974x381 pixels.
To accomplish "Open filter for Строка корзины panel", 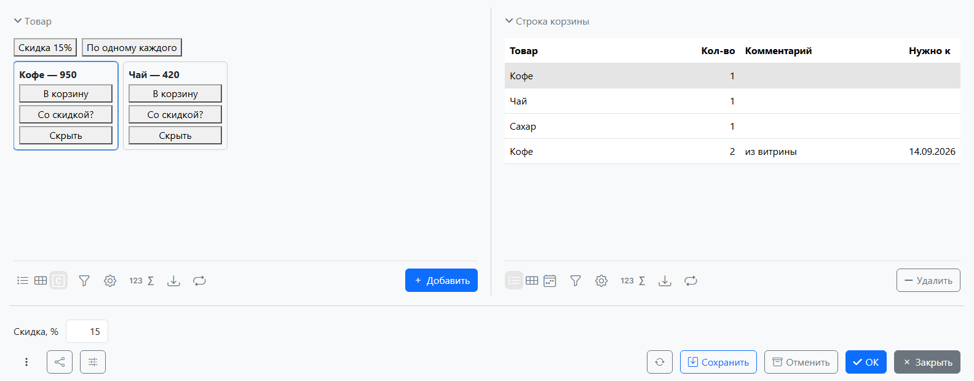I will 576,281.
